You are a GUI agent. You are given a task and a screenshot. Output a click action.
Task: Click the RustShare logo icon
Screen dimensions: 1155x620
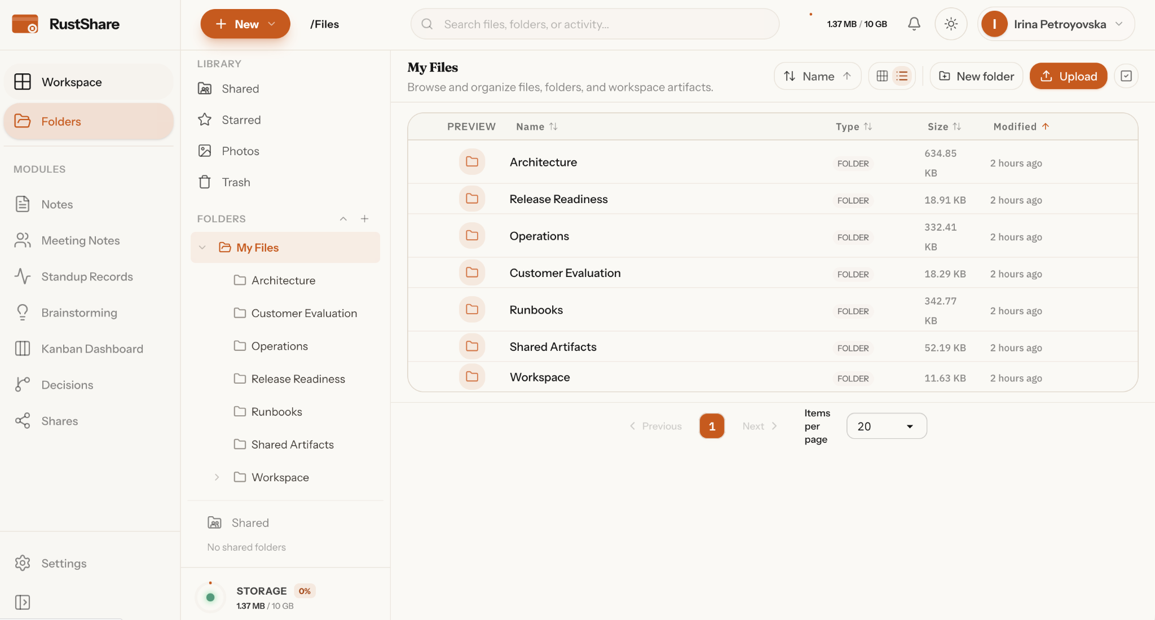pos(25,24)
